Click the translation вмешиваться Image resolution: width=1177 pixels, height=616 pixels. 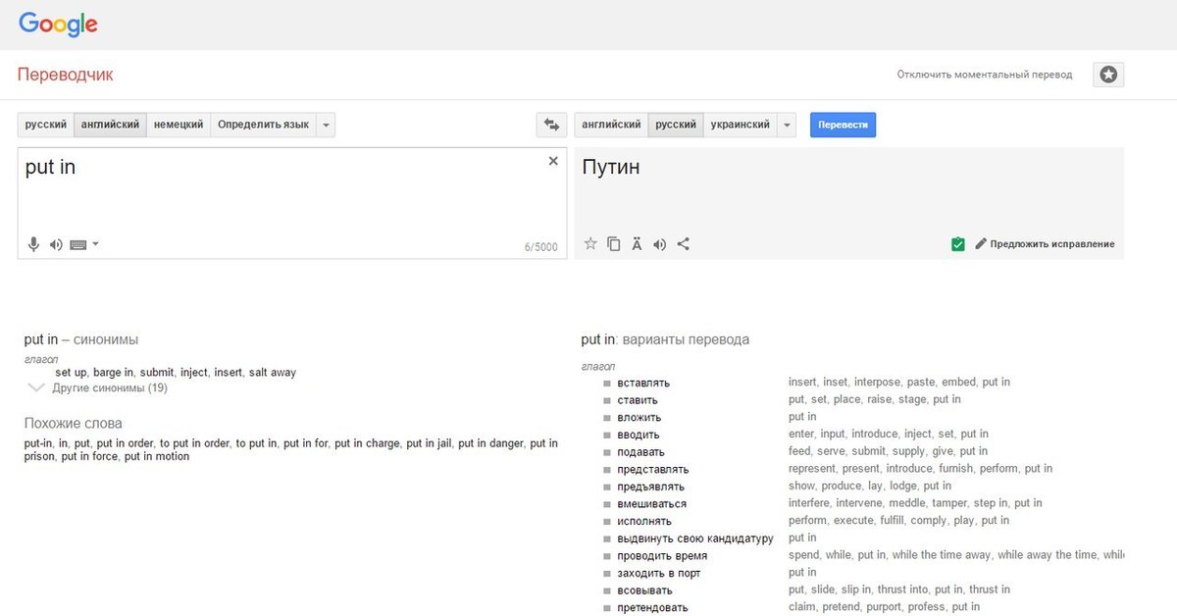click(x=652, y=504)
